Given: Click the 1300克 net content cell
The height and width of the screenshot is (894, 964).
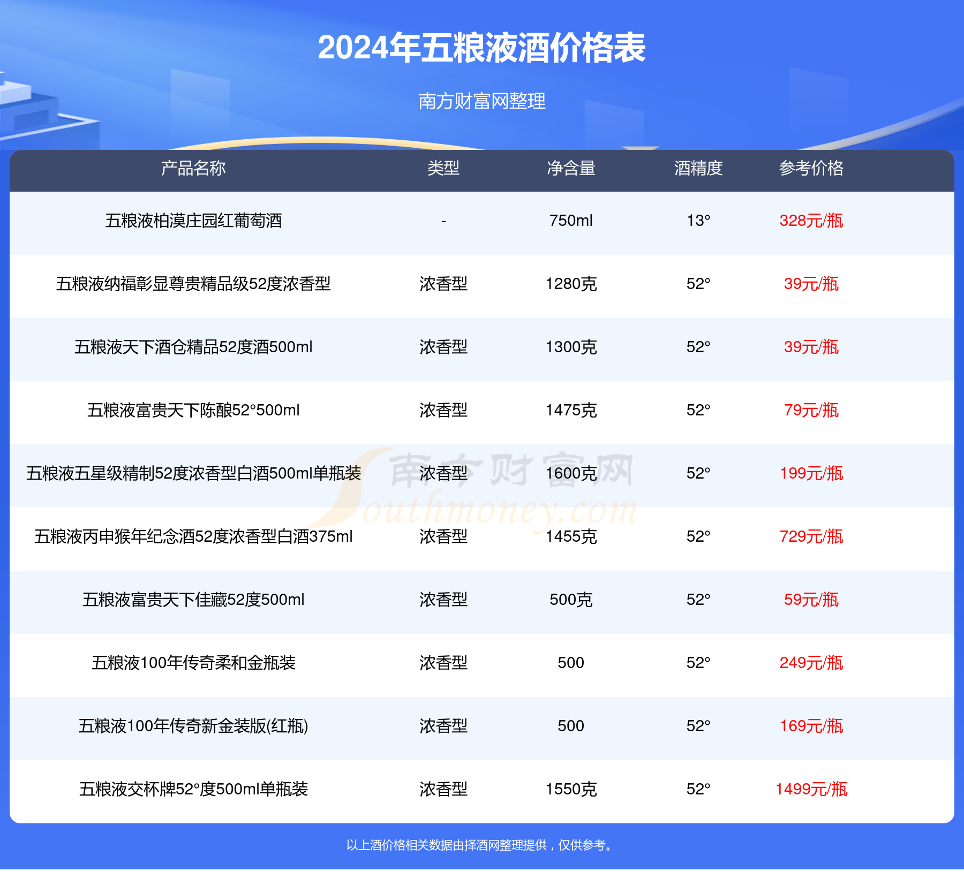Looking at the screenshot, I should click(x=571, y=347).
